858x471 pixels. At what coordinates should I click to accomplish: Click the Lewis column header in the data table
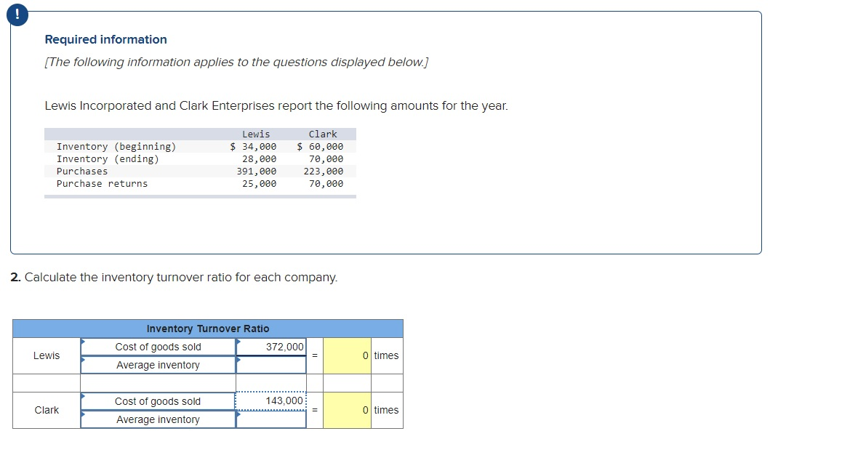tap(256, 134)
